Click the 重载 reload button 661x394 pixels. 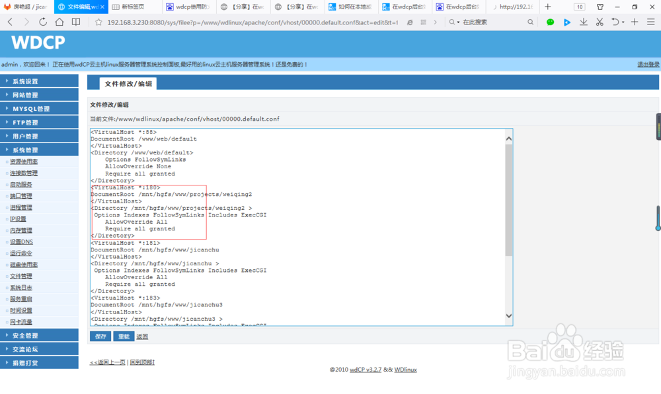124,337
